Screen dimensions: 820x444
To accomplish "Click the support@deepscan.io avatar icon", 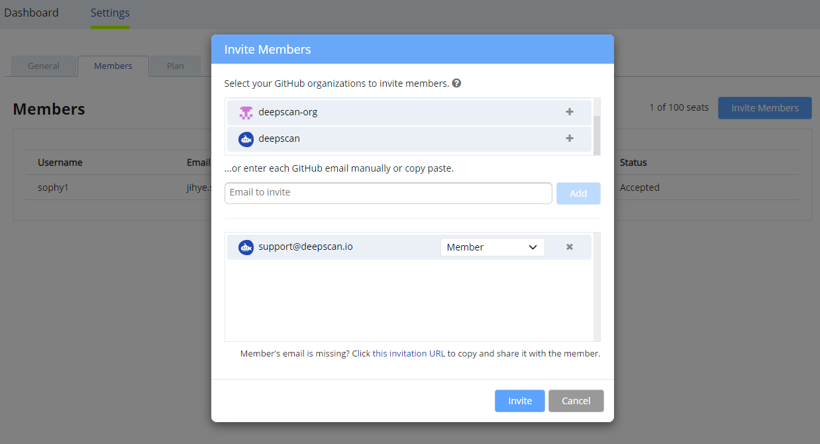I will pos(246,247).
